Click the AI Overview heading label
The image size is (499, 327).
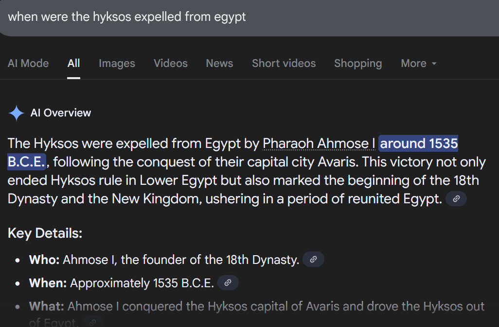tap(61, 113)
